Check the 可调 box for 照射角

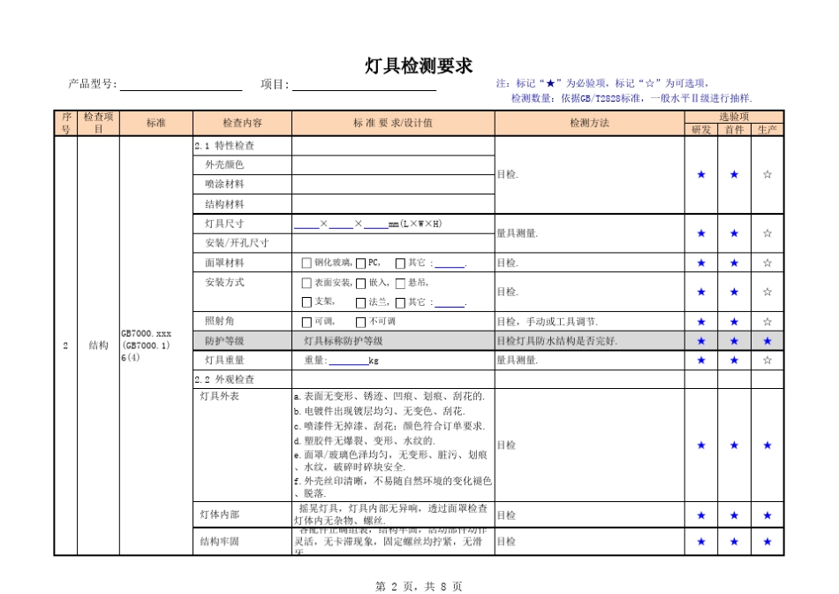(306, 322)
